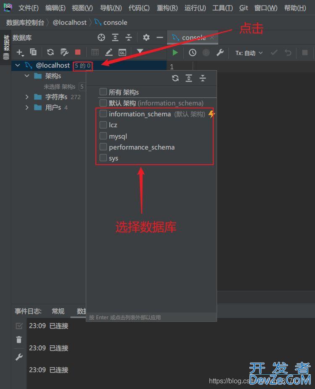Click the console breadcrumb
The height and width of the screenshot is (389, 315).
click(111, 23)
